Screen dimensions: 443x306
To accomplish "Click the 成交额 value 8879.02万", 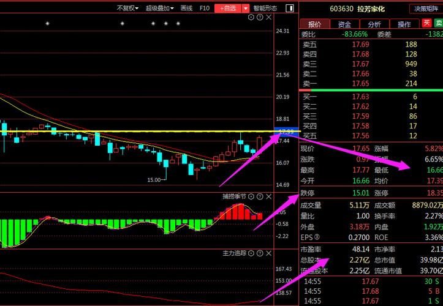I will click(x=428, y=205).
